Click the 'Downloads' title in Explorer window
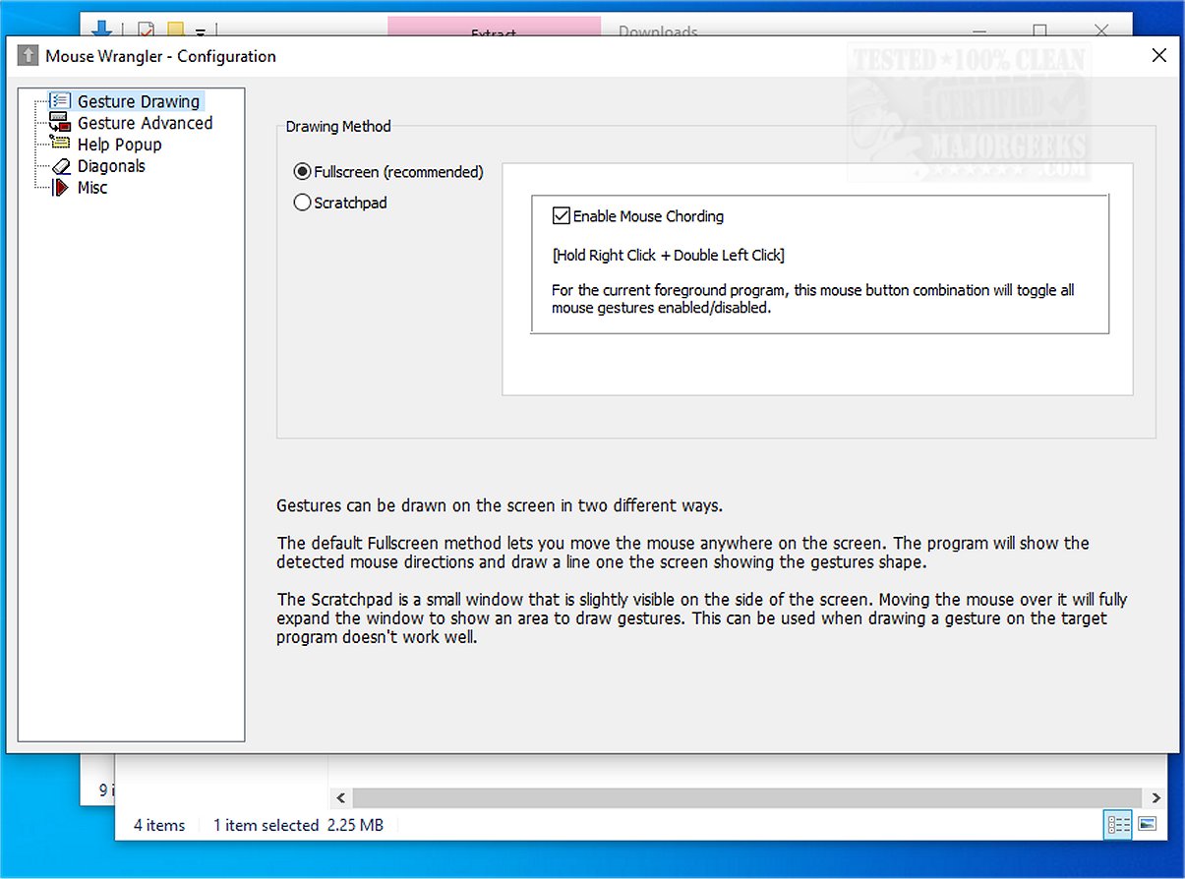The height and width of the screenshot is (879, 1185). click(x=658, y=31)
